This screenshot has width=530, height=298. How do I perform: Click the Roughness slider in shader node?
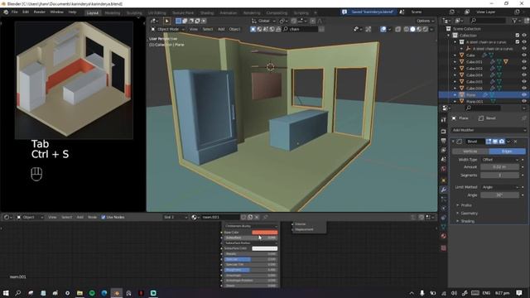[250, 270]
